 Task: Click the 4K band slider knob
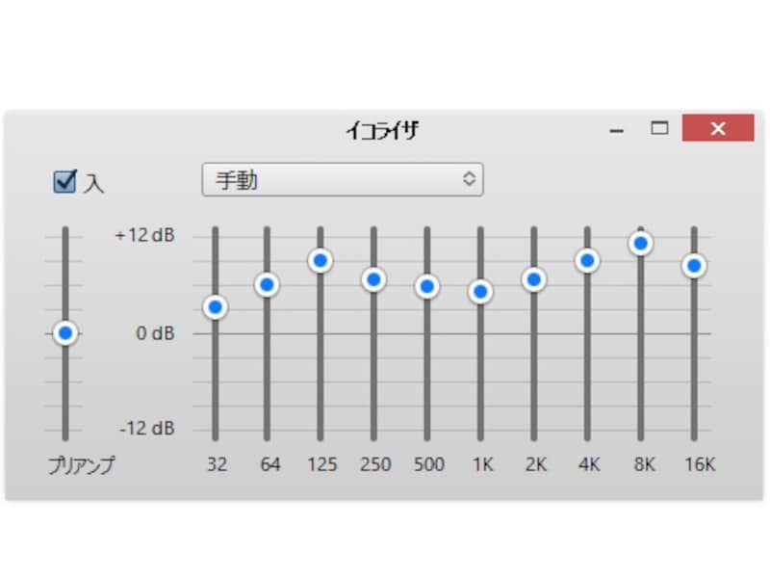pyautogui.click(x=588, y=260)
